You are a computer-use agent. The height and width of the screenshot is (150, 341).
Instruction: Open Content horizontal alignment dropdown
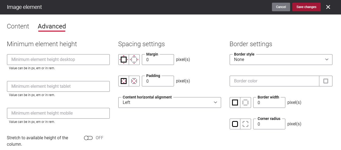170,103
